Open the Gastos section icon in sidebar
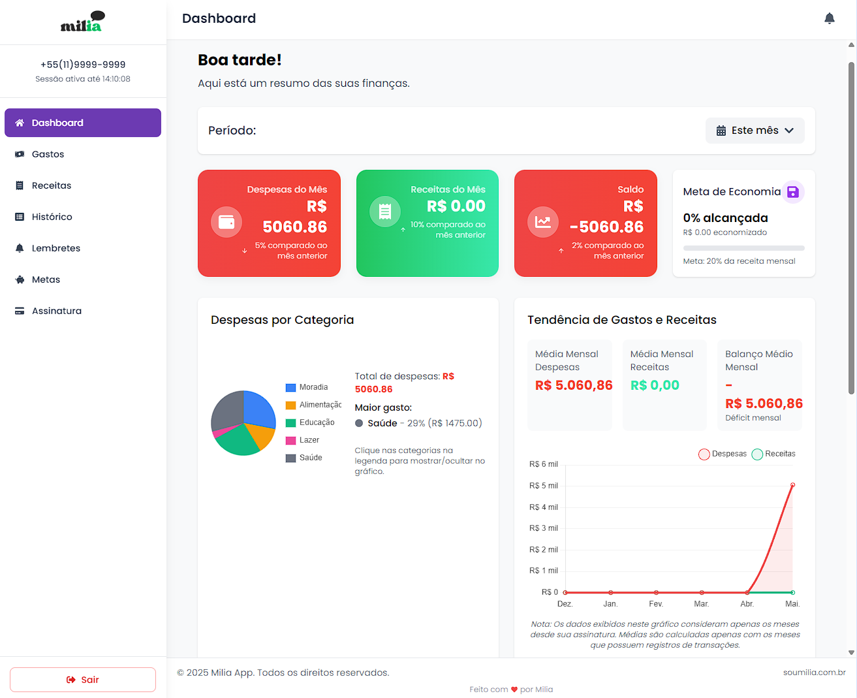The width and height of the screenshot is (857, 698). [18, 154]
